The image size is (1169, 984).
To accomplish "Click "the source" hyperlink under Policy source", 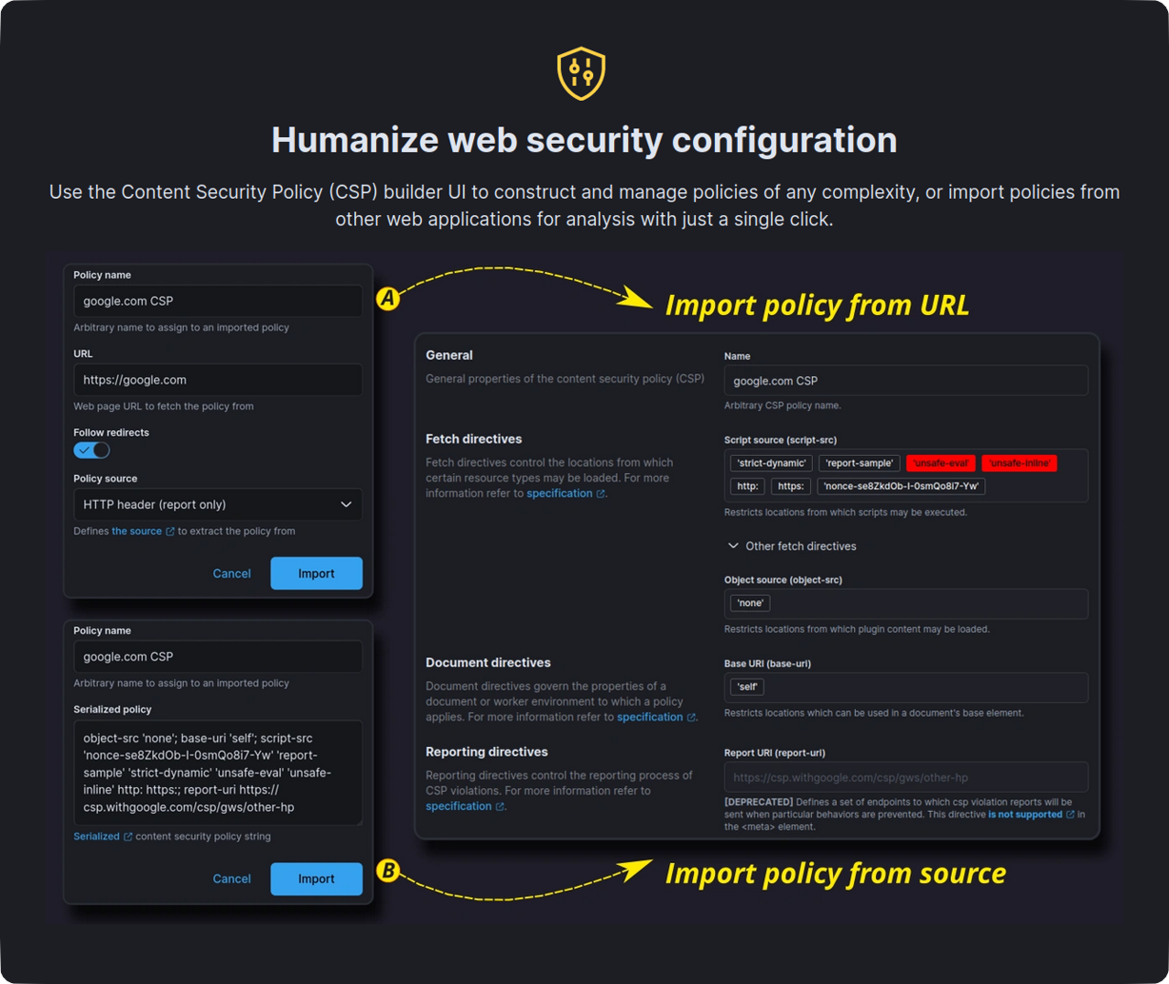I will (135, 531).
